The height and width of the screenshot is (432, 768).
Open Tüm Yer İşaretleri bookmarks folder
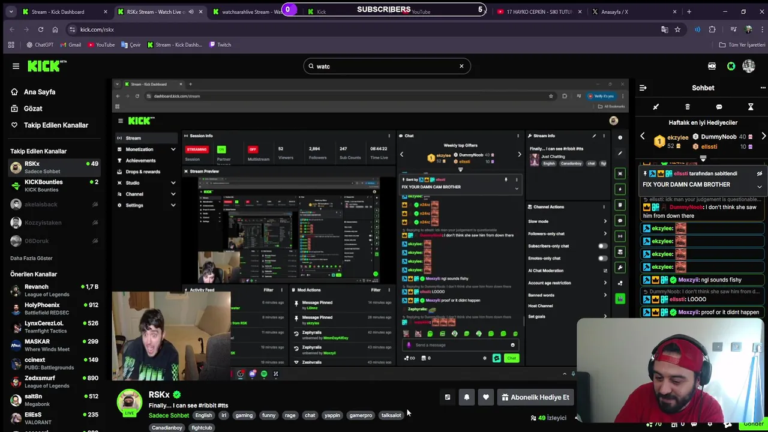click(x=742, y=44)
